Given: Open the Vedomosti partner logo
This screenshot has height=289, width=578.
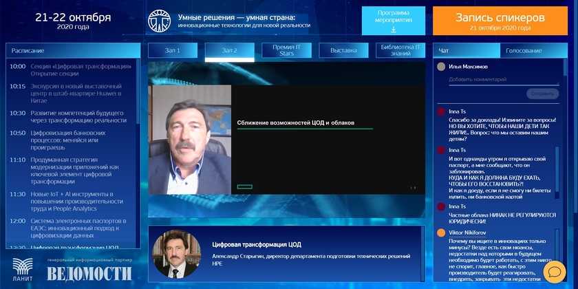Looking at the screenshot, I should pyautogui.click(x=89, y=274).
